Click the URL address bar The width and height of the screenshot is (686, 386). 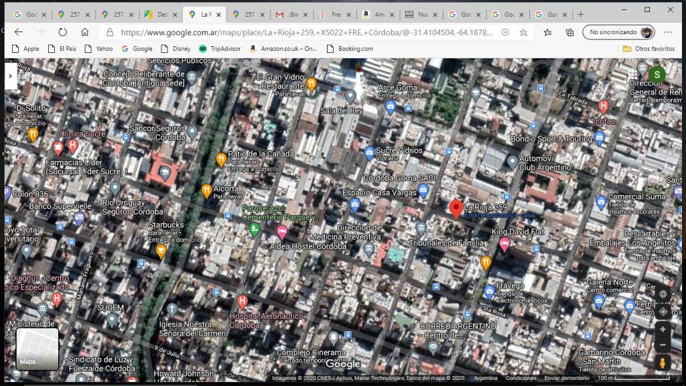[301, 32]
